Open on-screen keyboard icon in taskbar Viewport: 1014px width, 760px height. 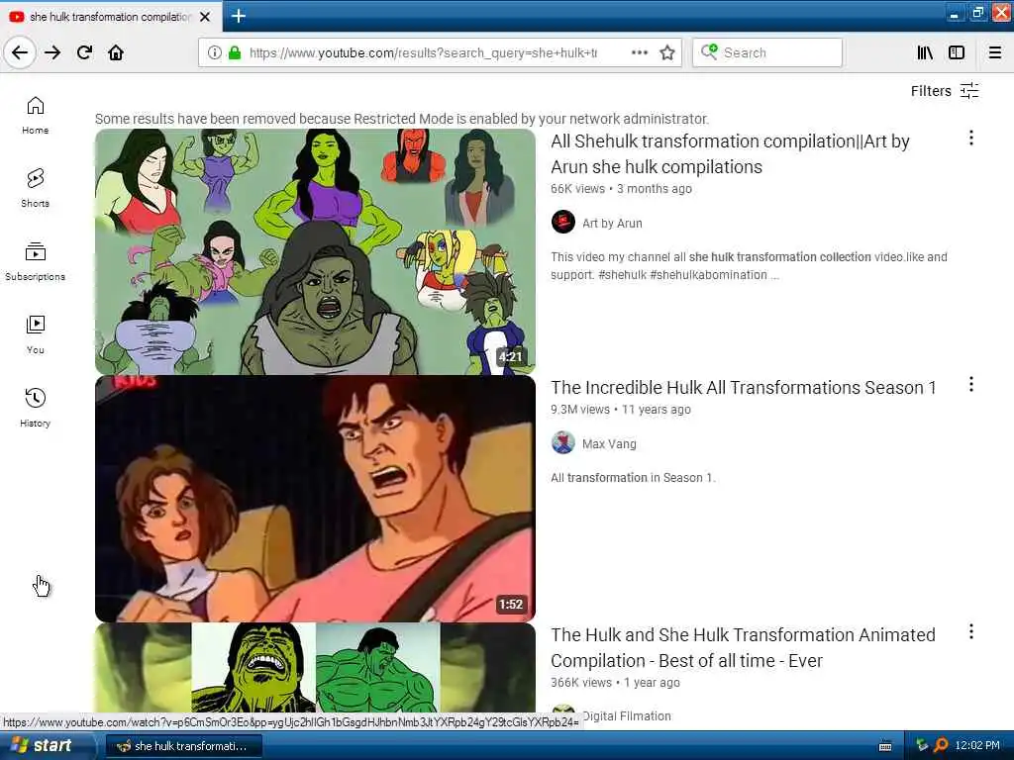pyautogui.click(x=885, y=746)
